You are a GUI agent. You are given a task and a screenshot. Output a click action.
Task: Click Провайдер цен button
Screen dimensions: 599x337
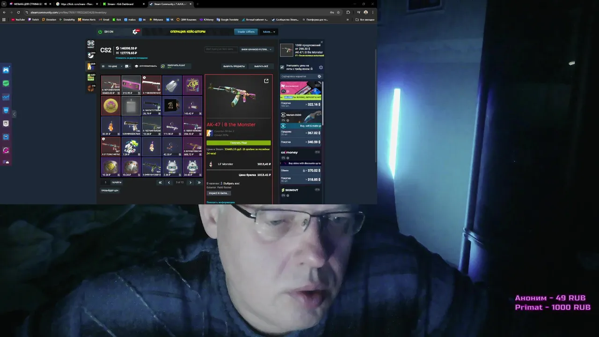110,190
